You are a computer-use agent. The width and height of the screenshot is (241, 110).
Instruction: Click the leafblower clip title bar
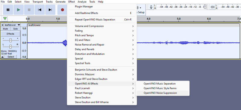coord(133,25)
